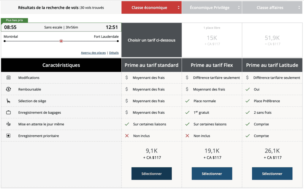Click the plane marker on the route line
The height and width of the screenshot is (189, 304).
[61, 41]
